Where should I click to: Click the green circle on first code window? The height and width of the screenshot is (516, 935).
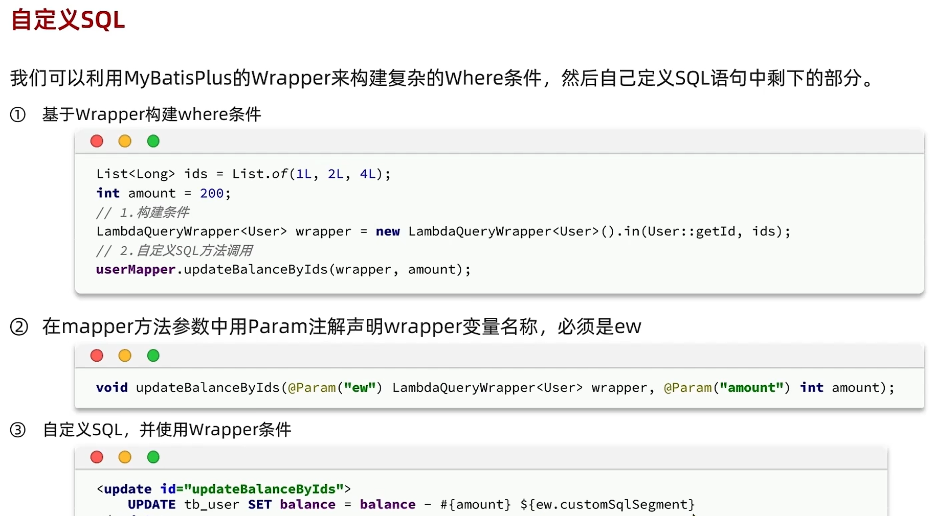153,141
